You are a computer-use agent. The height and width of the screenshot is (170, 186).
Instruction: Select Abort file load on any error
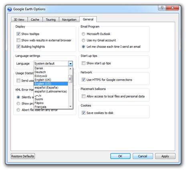click(x=18, y=110)
